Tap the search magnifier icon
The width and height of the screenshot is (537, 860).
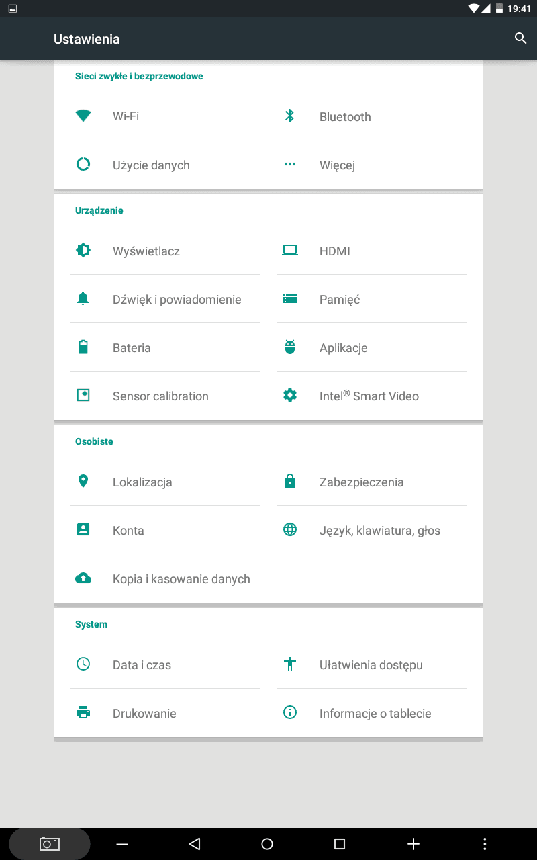pos(520,38)
